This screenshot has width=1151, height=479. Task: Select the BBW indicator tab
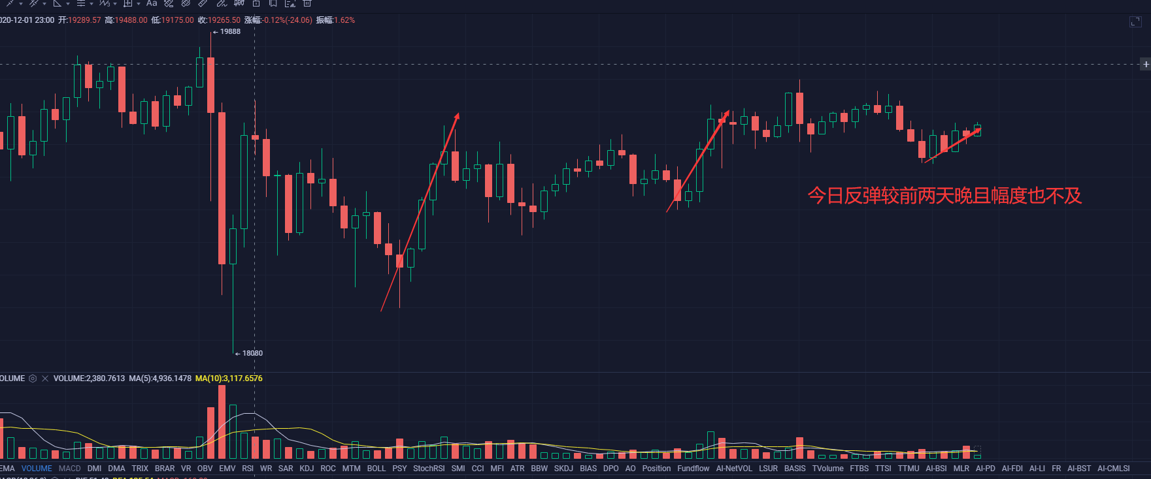coord(539,469)
